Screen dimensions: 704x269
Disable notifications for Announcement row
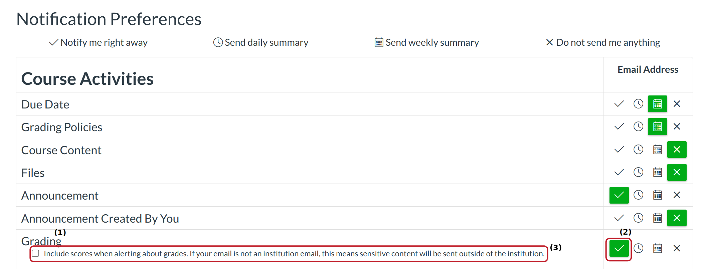pos(677,195)
